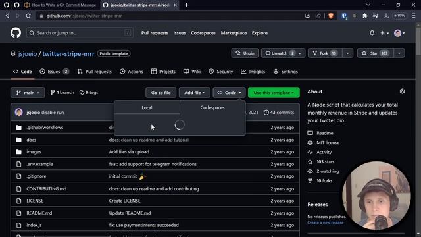Click the share page icon in address bar
Image resolution: width=421 pixels, height=237 pixels.
point(318,16)
